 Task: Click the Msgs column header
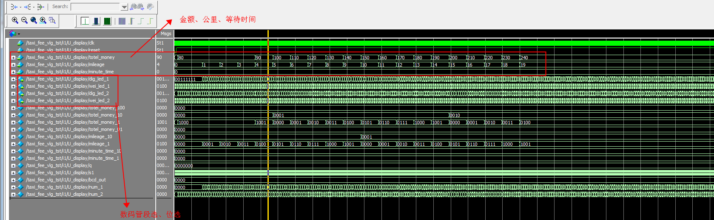166,33
